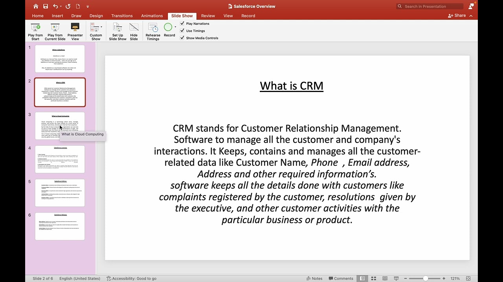Click the 121% zoom level
Image resolution: width=503 pixels, height=282 pixels.
[455, 278]
